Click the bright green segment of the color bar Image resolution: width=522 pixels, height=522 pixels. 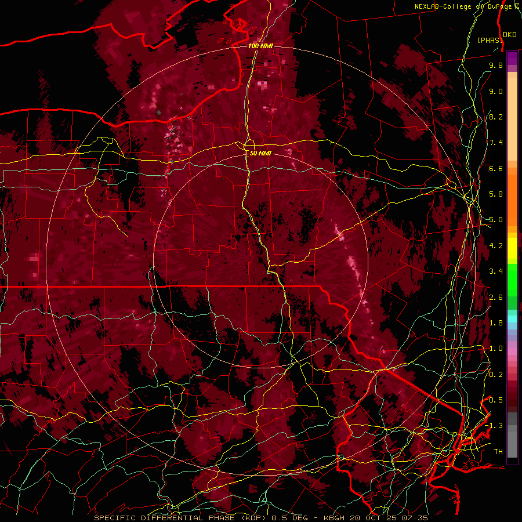click(512, 279)
